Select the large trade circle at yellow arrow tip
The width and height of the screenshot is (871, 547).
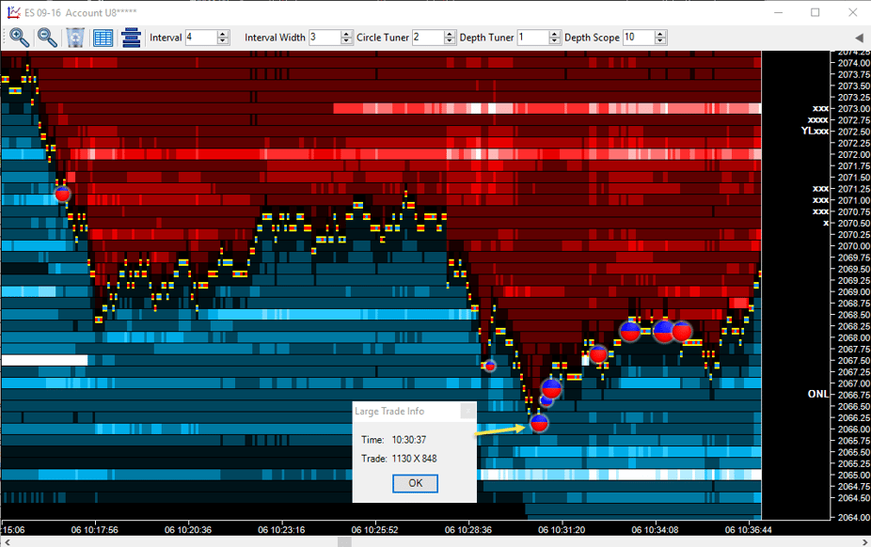539,424
